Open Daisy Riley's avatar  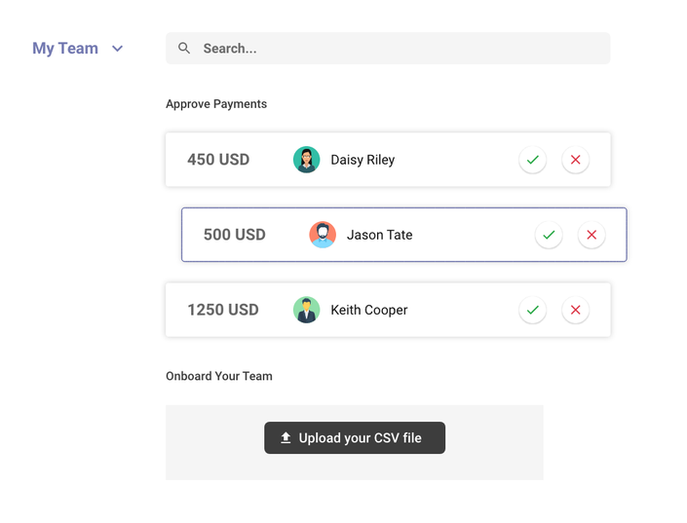[x=307, y=160]
